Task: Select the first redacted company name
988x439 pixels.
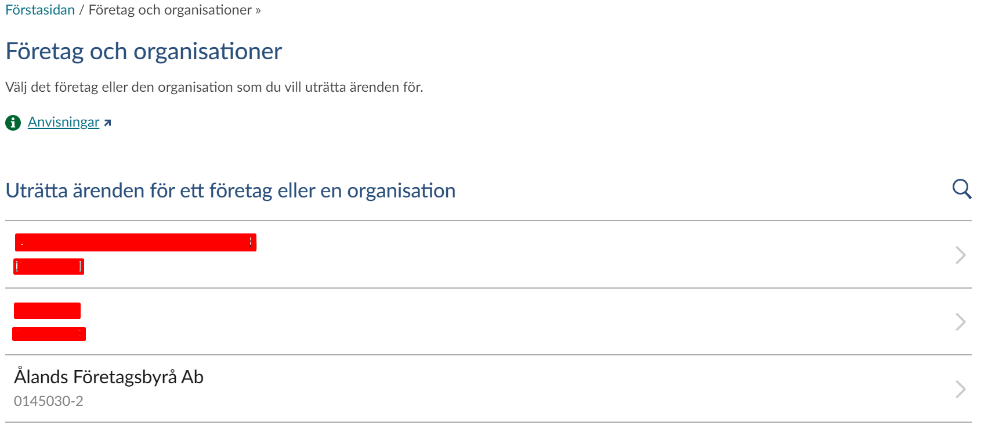Action: pos(136,243)
